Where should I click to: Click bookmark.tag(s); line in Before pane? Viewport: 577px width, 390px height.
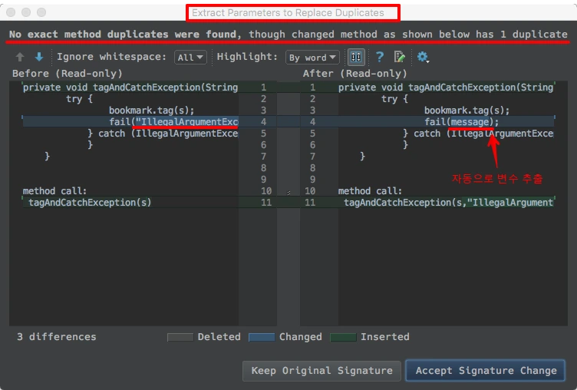point(151,111)
